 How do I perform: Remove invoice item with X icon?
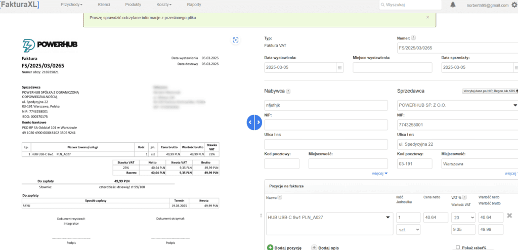pyautogui.click(x=509, y=216)
